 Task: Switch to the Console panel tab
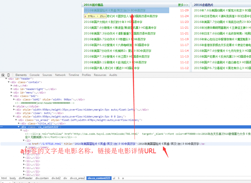pyautogui.click(x=34, y=75)
